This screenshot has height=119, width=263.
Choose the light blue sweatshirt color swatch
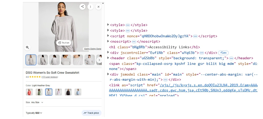[x=78, y=92]
